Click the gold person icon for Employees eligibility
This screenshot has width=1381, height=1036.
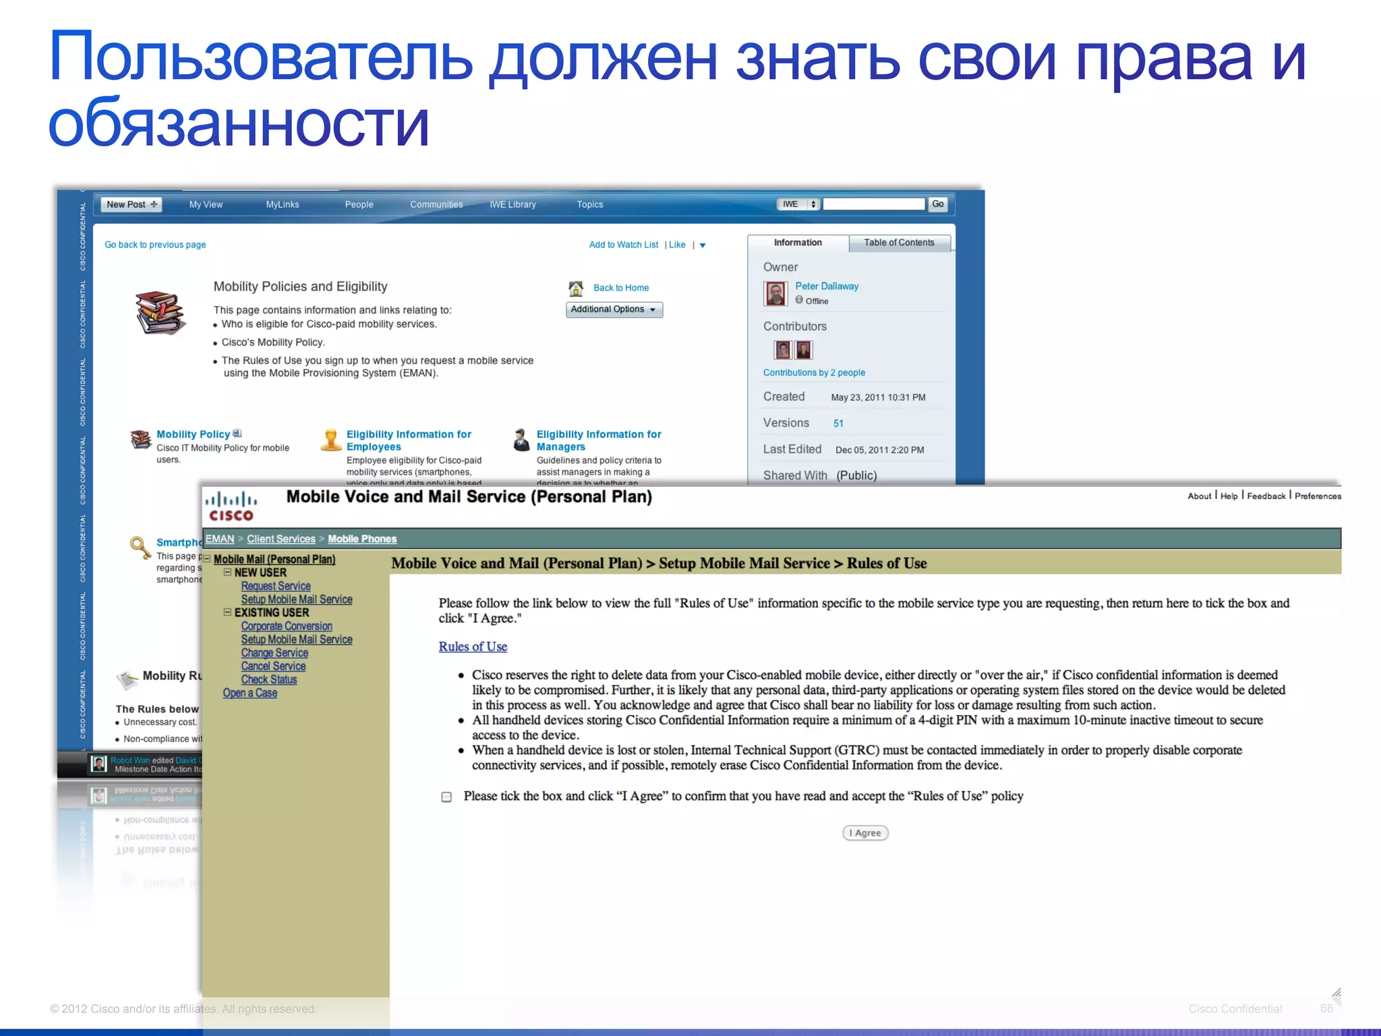click(x=330, y=440)
